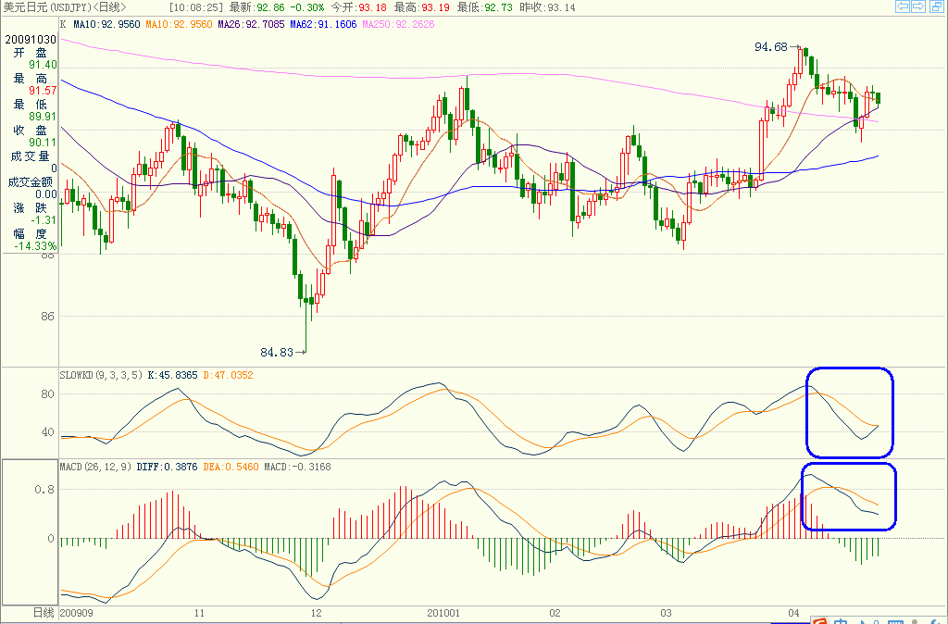The height and width of the screenshot is (624, 948).
Task: Click the 86 price axis label
Action: click(48, 316)
